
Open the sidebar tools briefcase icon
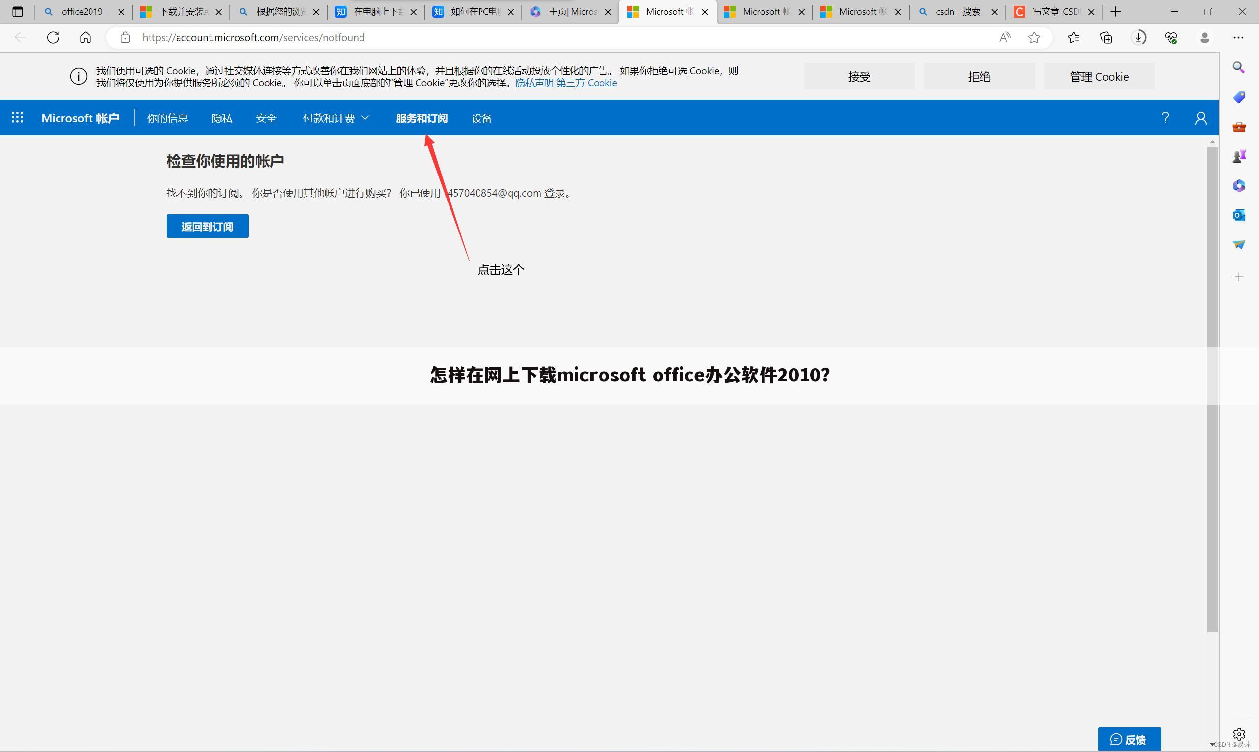[x=1239, y=127]
